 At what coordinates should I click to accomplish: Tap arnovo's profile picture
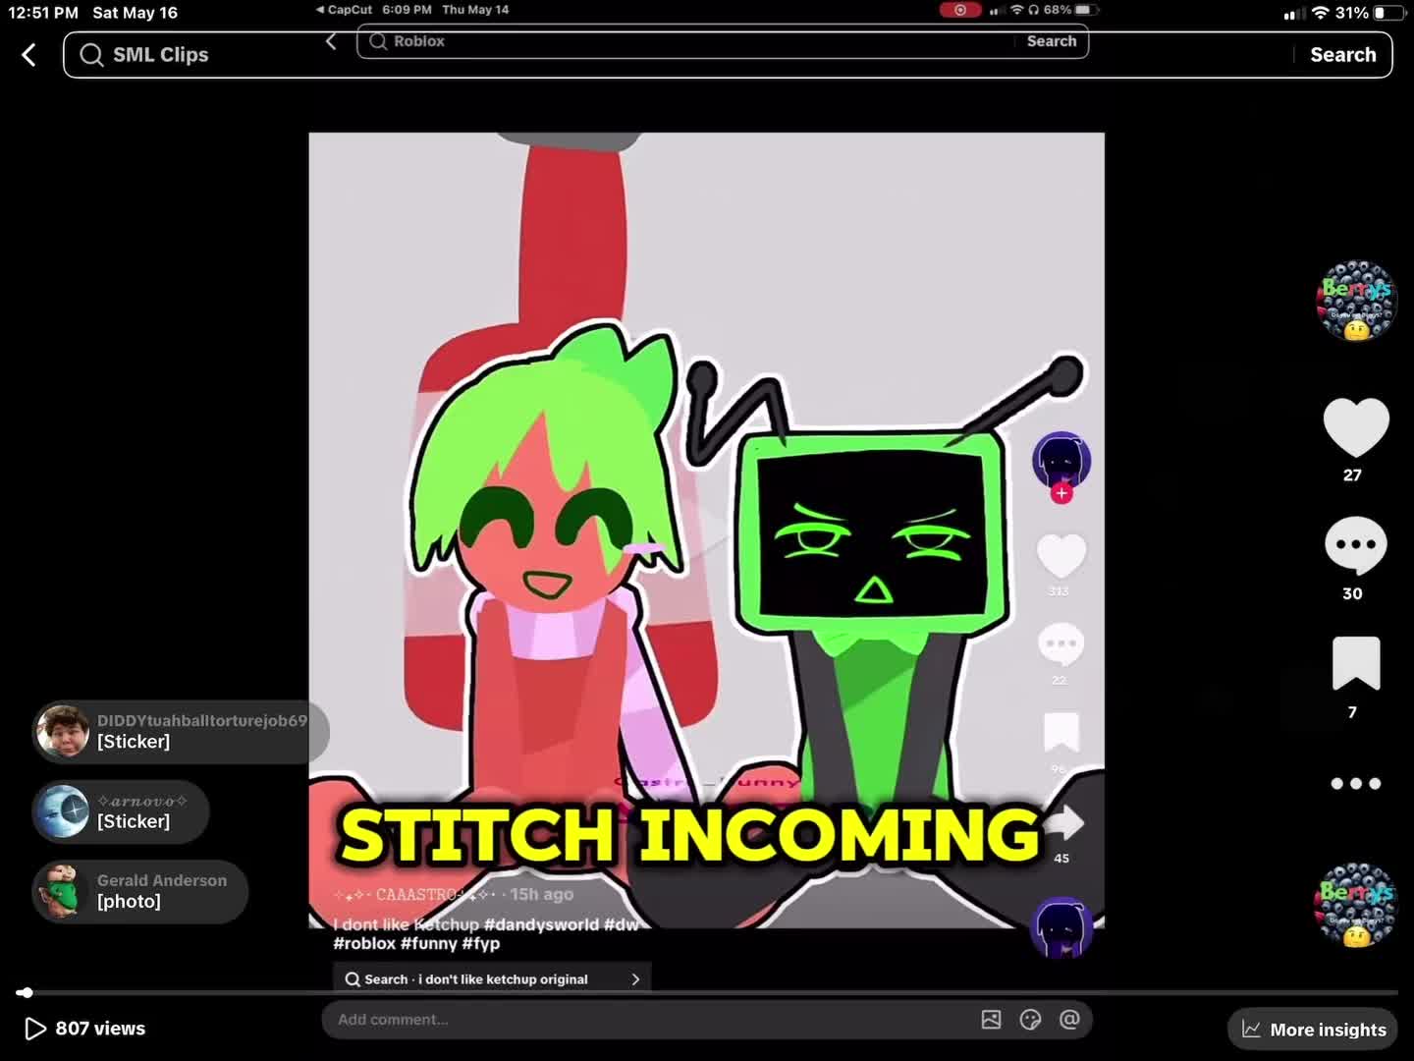click(63, 811)
